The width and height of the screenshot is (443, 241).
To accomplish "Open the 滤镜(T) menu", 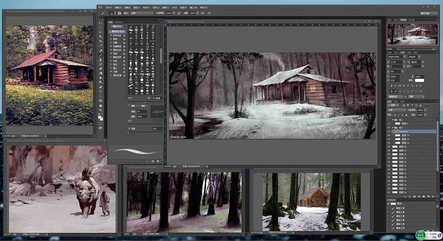I will click(x=165, y=8).
